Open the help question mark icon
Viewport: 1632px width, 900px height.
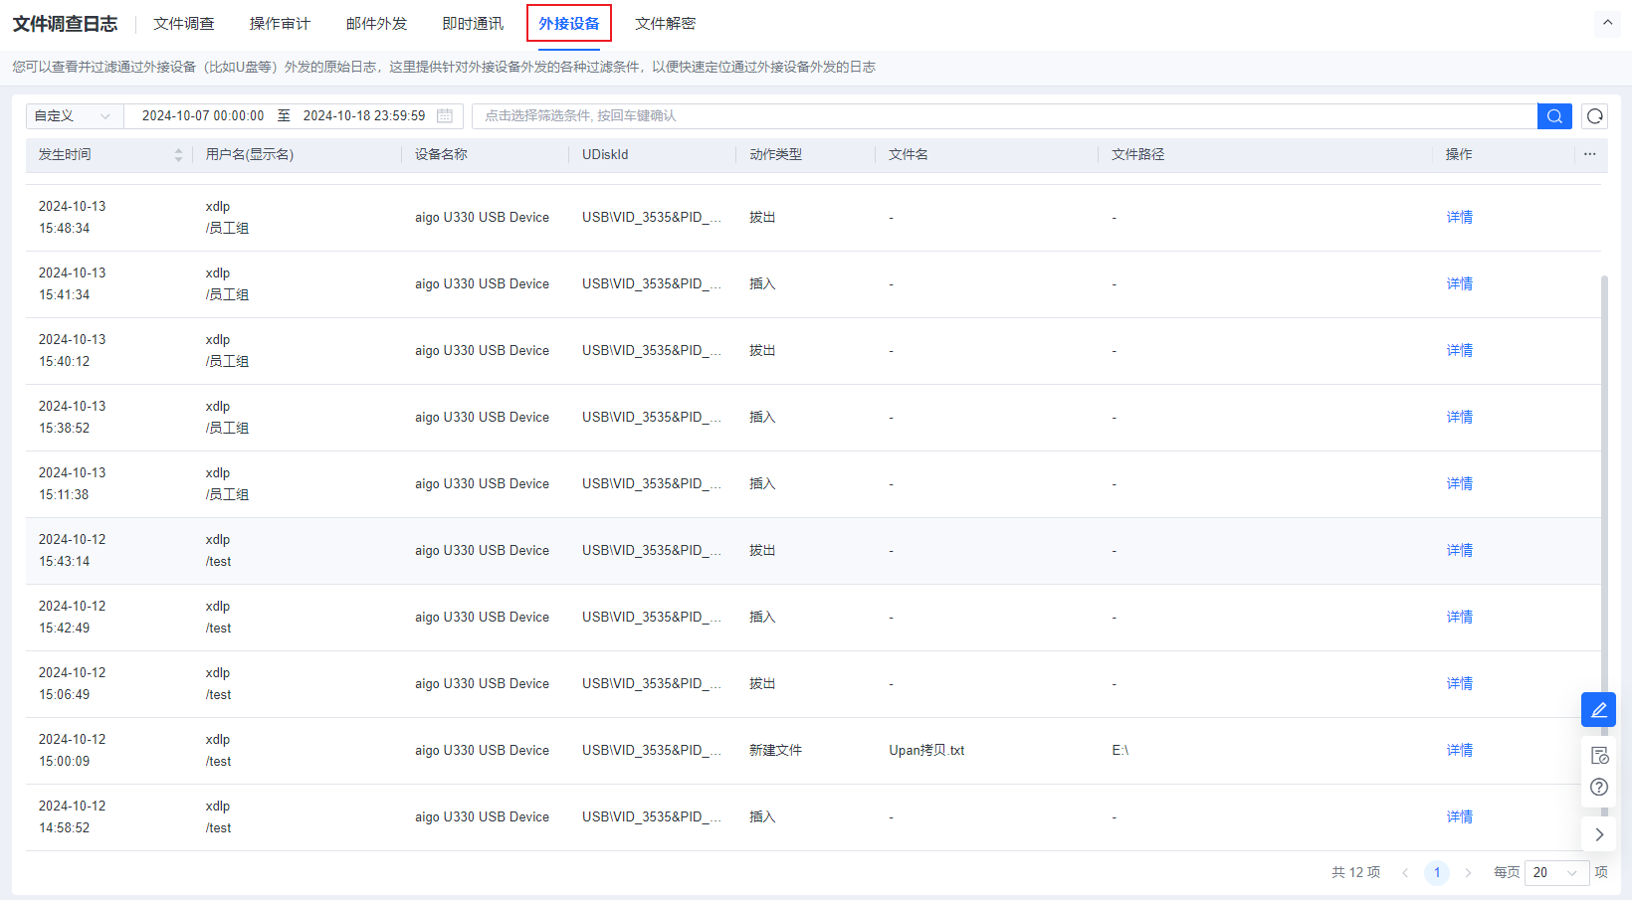1599,787
